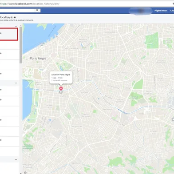Click the red location pin marker

(61, 88)
